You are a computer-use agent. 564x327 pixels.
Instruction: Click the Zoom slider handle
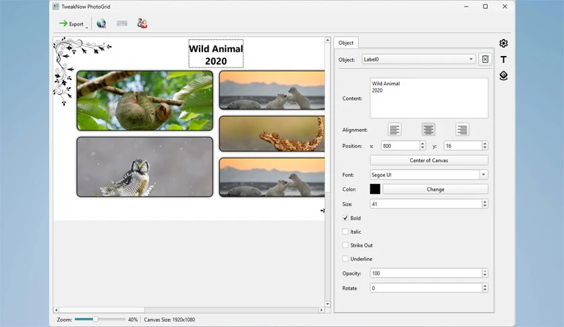pos(95,319)
